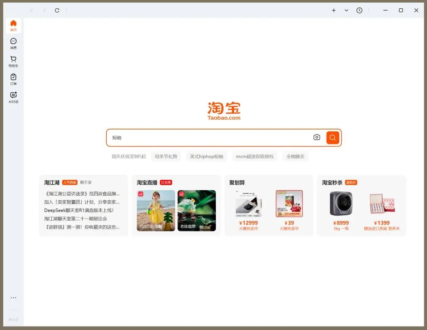Open the 巴拉巴拉 live stream thumbnail
The width and height of the screenshot is (427, 330).
click(x=155, y=210)
